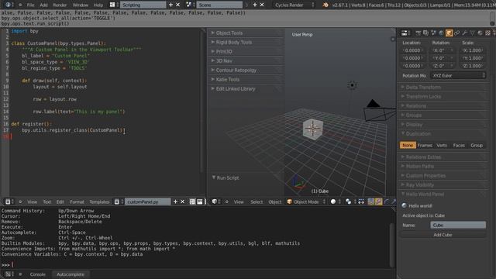The image size is (496, 279).
Task: Select Faces duplication option
Action: [x=459, y=146]
